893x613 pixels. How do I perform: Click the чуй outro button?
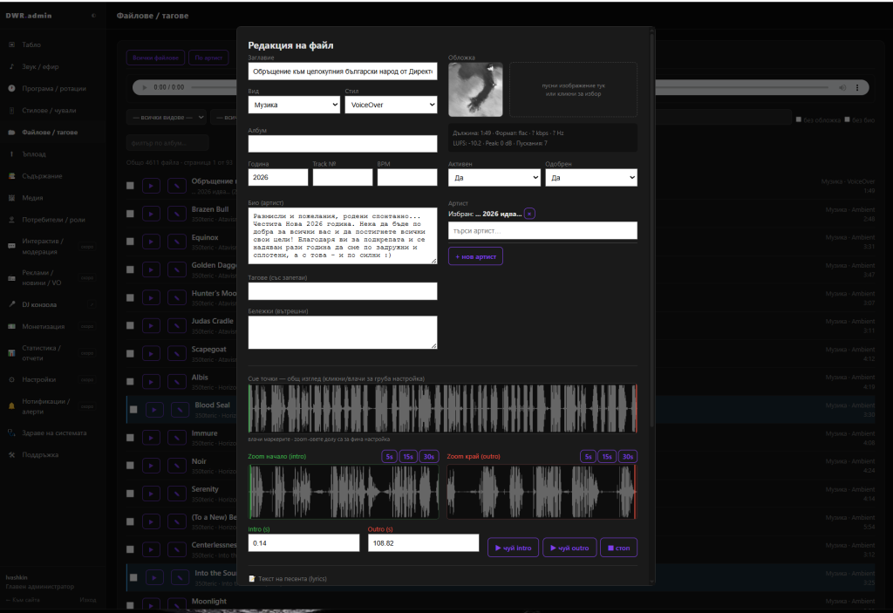click(x=569, y=548)
